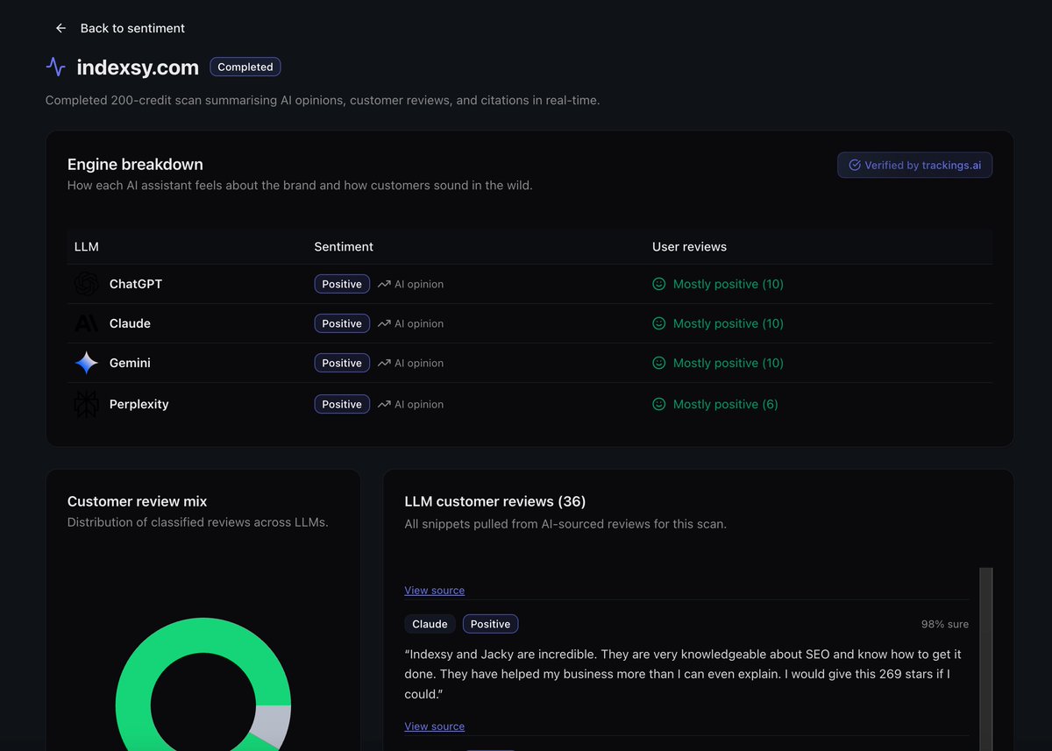The height and width of the screenshot is (751, 1052).
Task: Click the Verified by trackings.ai button
Action: tap(914, 165)
